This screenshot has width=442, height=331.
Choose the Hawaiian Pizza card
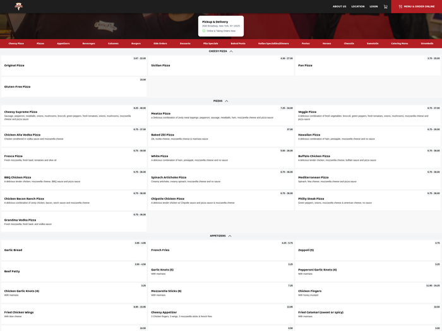pyautogui.click(x=368, y=137)
